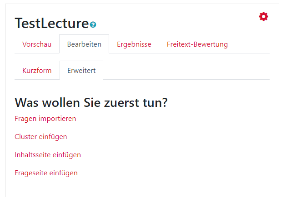Switch to the Vorschau tab

(37, 44)
